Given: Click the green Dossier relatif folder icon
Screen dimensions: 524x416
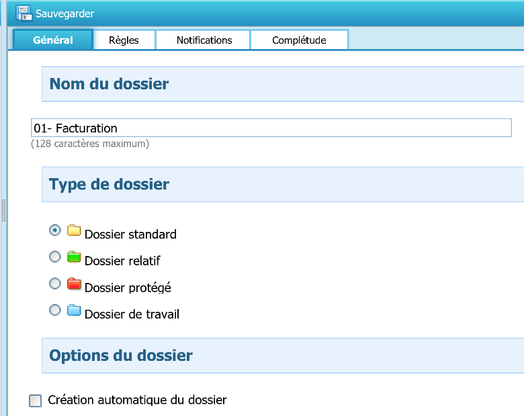Looking at the screenshot, I should point(74,257).
